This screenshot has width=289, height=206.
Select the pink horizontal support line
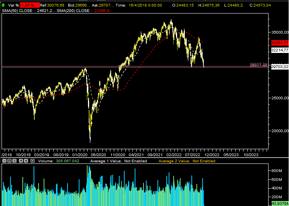coord(135,67)
